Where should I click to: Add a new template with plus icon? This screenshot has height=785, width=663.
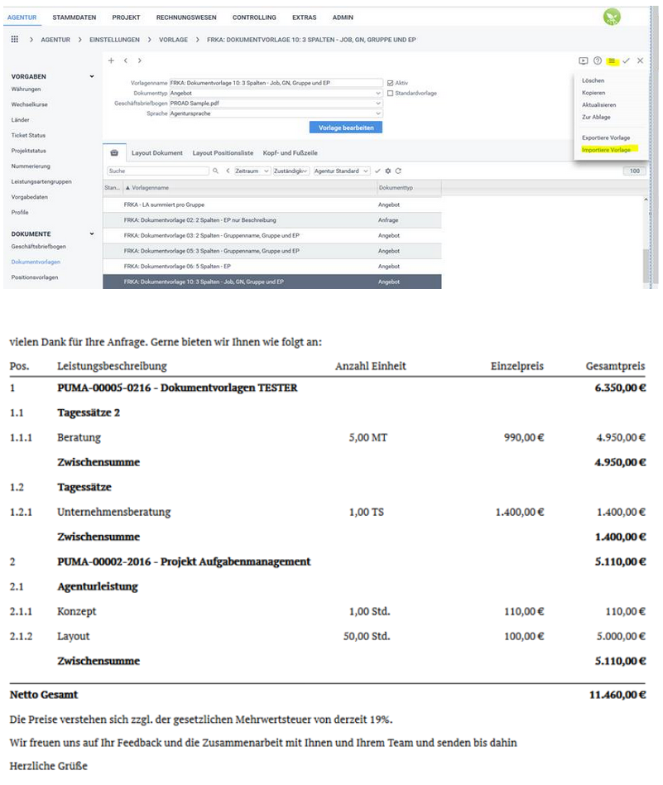[111, 60]
